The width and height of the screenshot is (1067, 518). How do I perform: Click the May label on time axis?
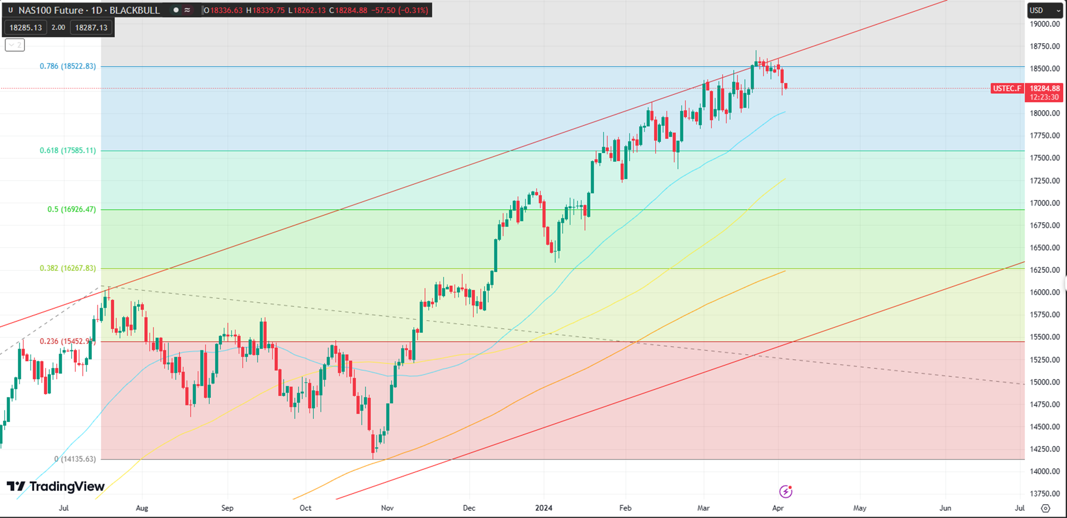point(860,508)
